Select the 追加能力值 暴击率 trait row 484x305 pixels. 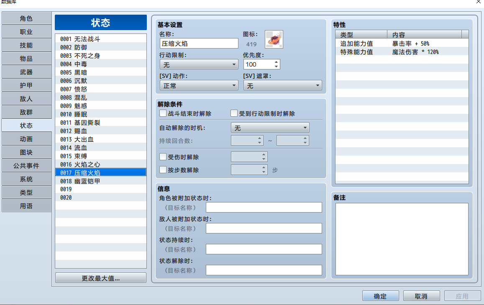point(402,43)
